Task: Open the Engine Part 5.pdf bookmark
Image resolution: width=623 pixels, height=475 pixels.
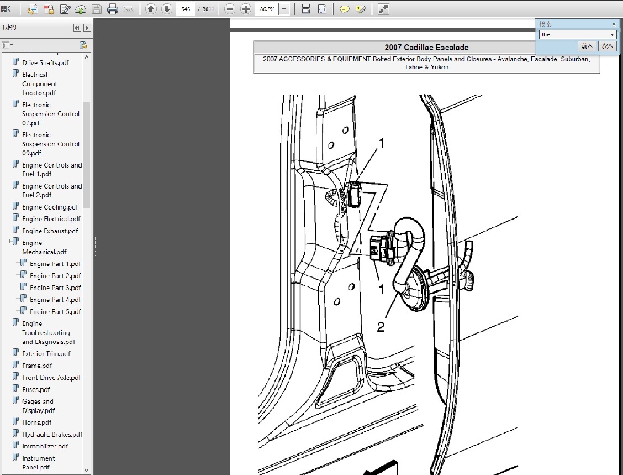Action: [x=55, y=312]
